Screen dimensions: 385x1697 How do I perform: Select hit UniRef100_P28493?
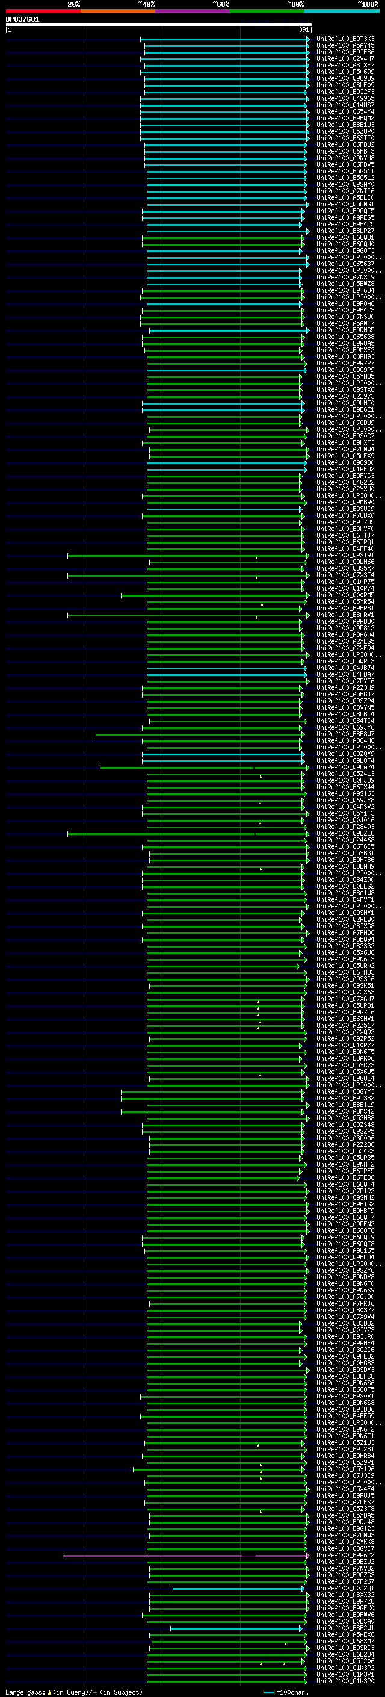(x=345, y=827)
